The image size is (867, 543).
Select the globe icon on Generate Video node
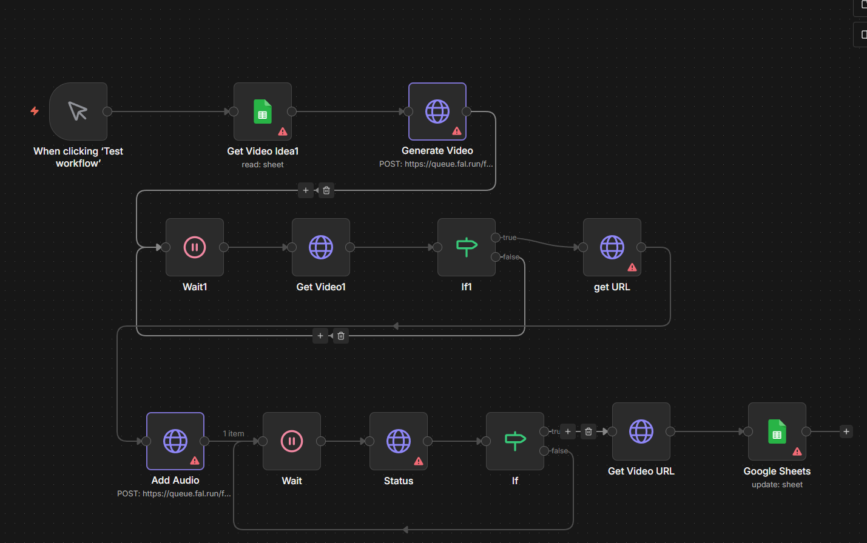coord(437,111)
